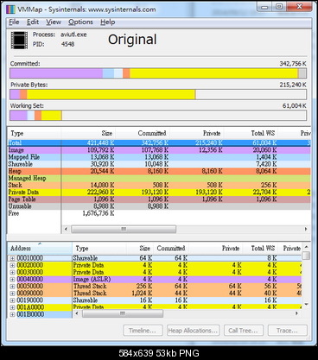The width and height of the screenshot is (318, 360).
Task: Open the View menu
Action: [54, 22]
